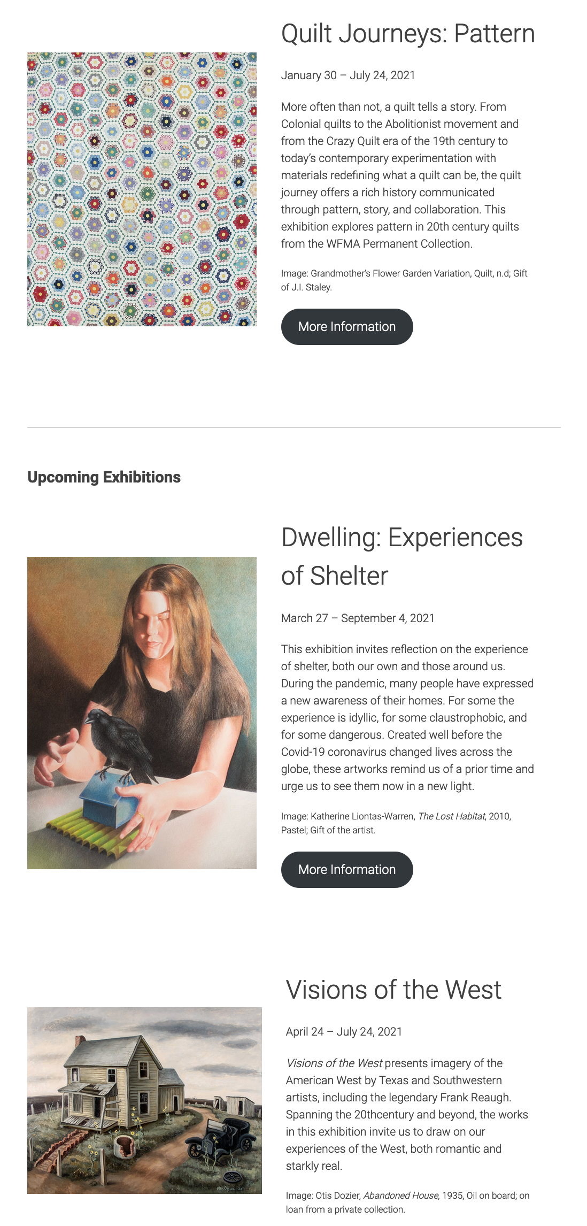Screen dimensions: 587x1226
Task: Select the Dwelling: Experiences of Shelter title
Action: click(x=402, y=556)
